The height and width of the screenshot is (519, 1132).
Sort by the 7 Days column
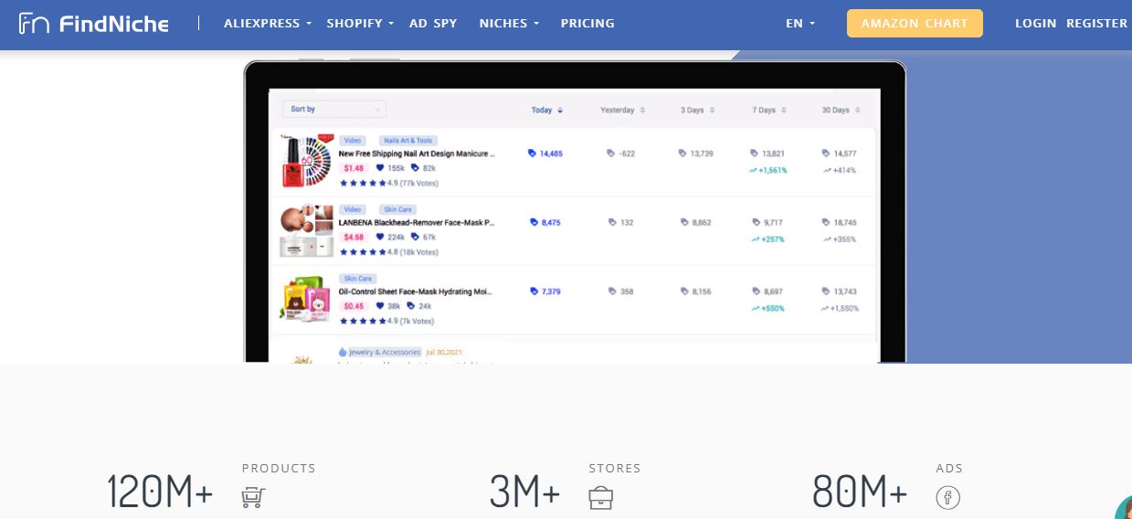(770, 111)
